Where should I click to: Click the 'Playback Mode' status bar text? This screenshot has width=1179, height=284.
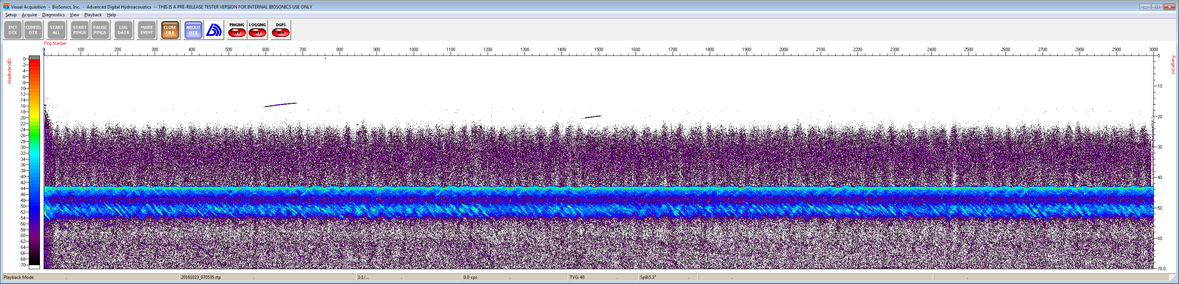coord(19,277)
